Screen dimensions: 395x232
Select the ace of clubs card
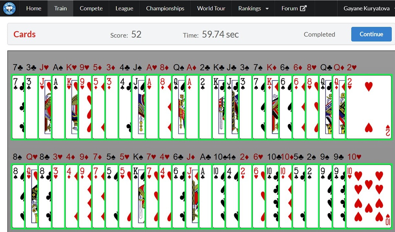(x=205, y=196)
